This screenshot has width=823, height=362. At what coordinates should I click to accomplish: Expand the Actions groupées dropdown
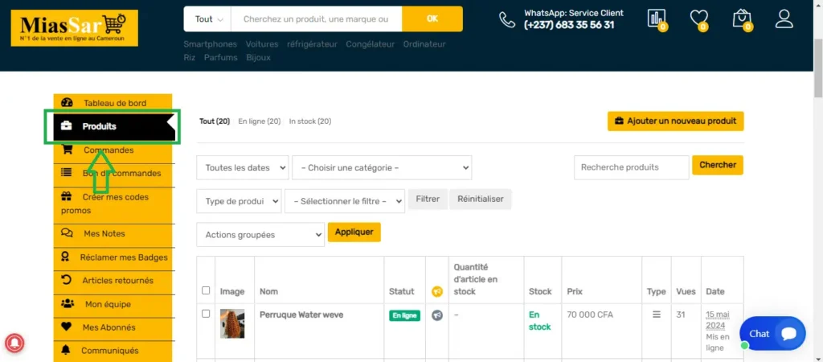pyautogui.click(x=260, y=235)
